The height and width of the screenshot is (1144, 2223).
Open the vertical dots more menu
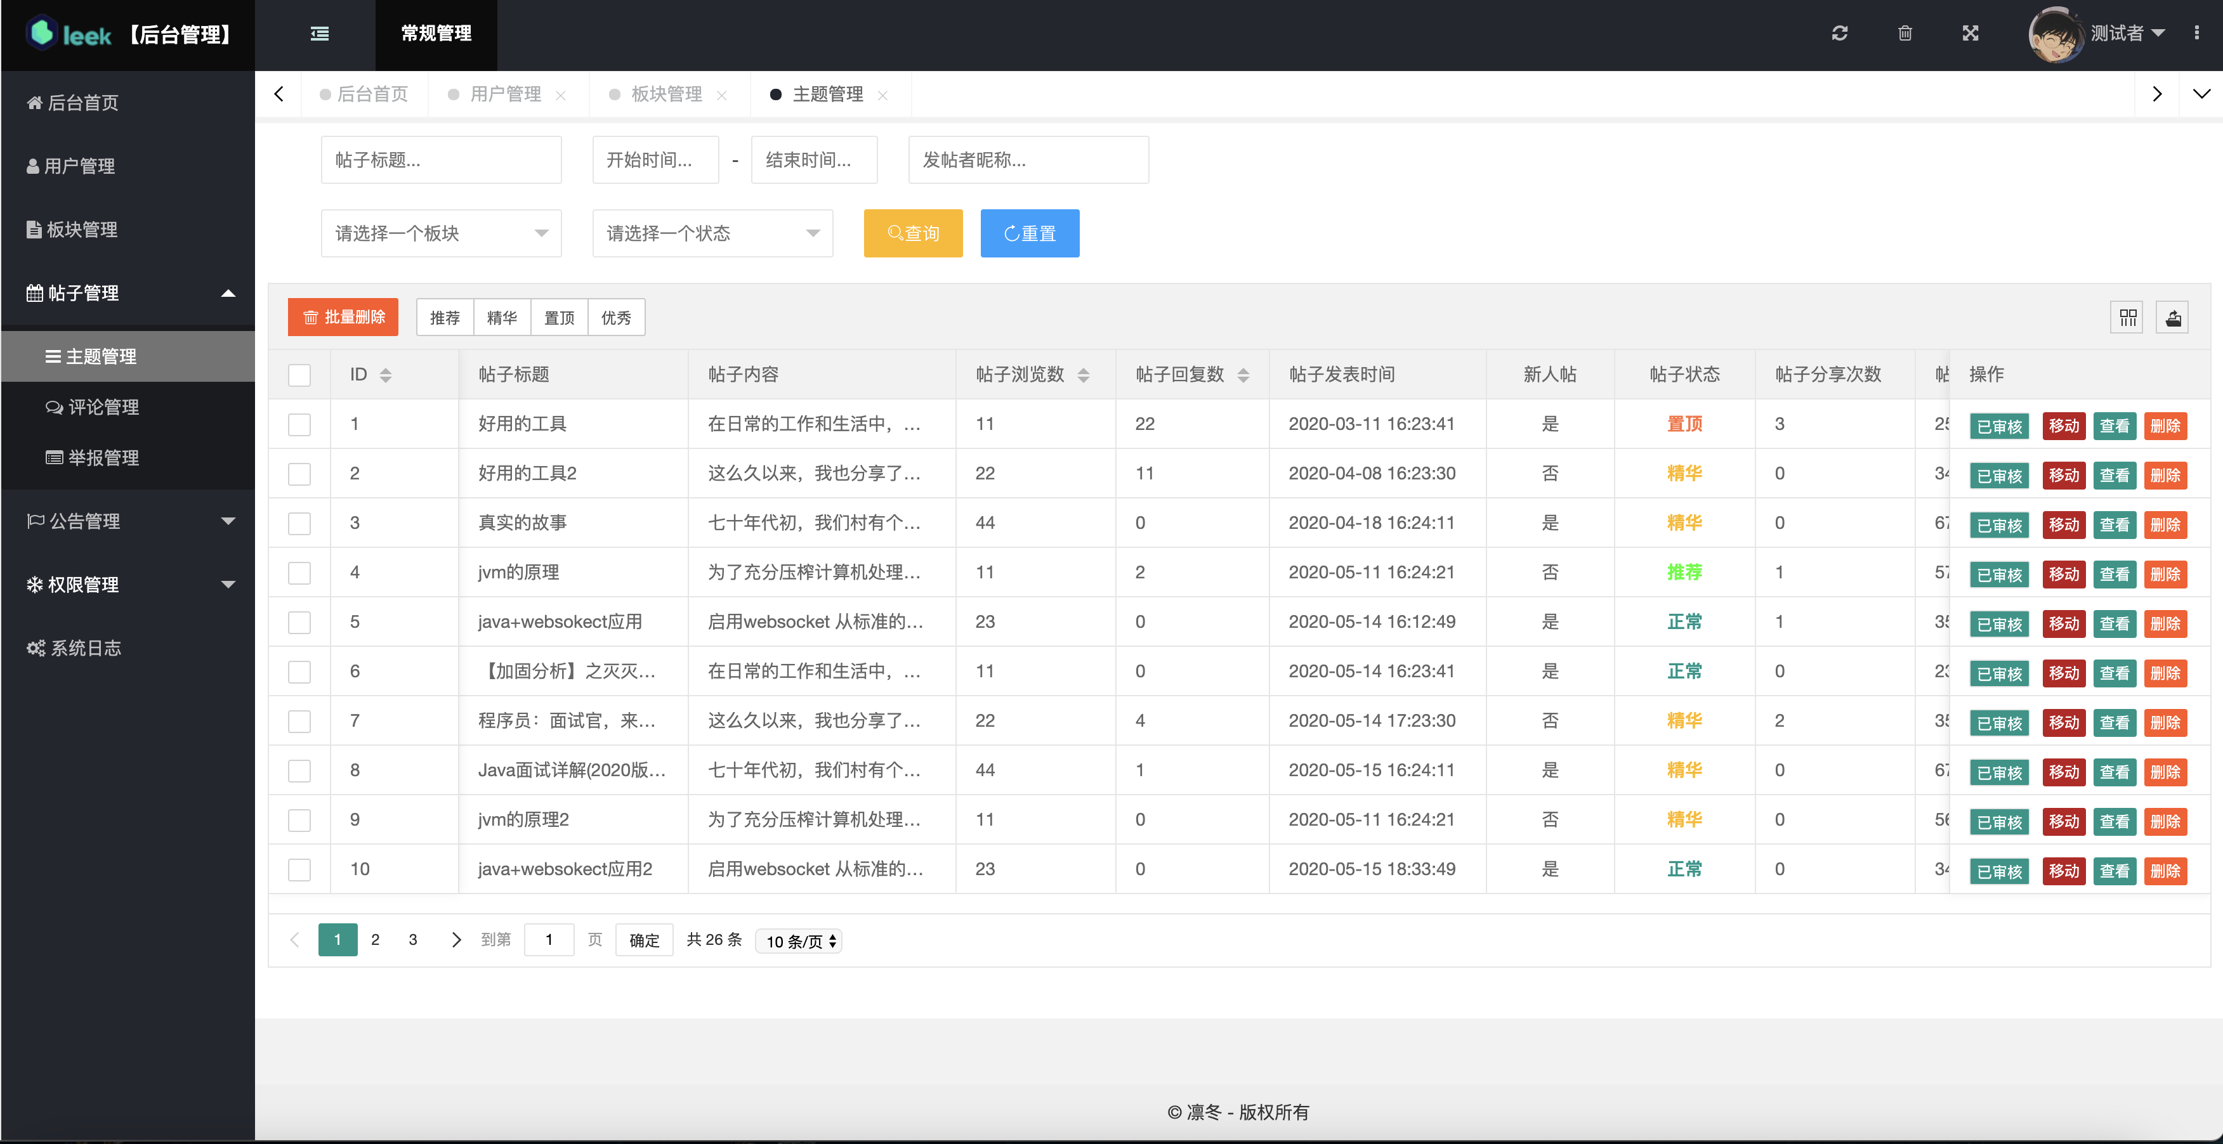[2196, 33]
